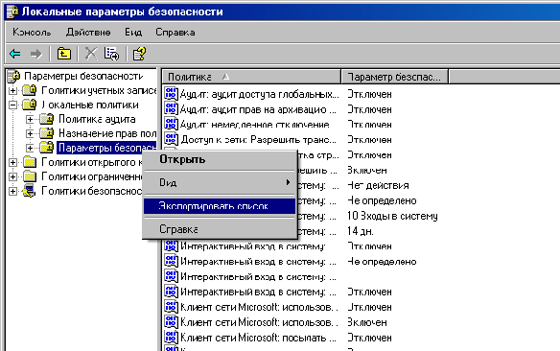This screenshot has width=560, height=351.
Task: Choose Справка in the context menu
Action: click(220, 229)
